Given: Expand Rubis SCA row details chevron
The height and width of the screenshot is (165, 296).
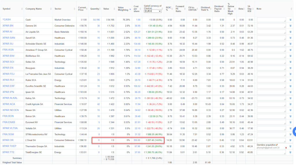Looking at the screenshot, I should [x=291, y=80].
